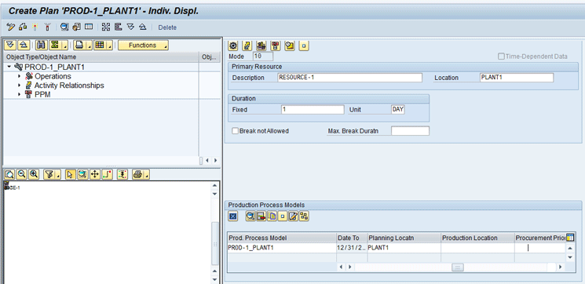Click the blank document icon above Mode field
This screenshot has width=585, height=284.
[x=304, y=46]
